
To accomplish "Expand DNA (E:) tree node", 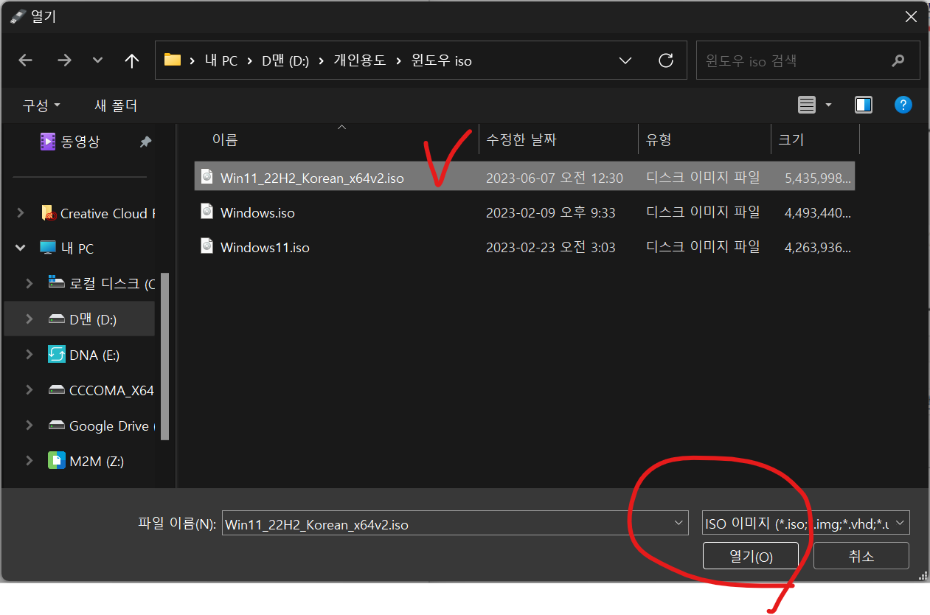I will pos(30,355).
